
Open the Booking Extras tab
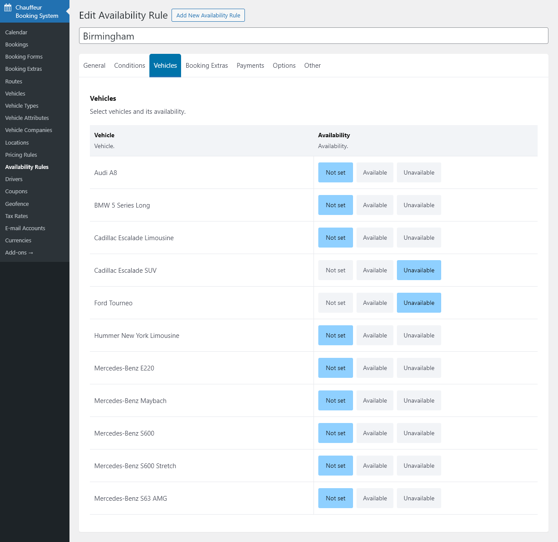207,66
